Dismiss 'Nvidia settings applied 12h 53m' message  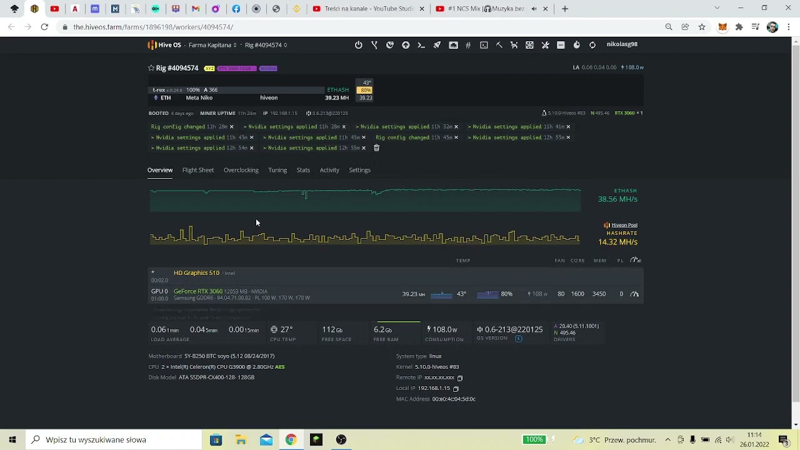point(567,137)
